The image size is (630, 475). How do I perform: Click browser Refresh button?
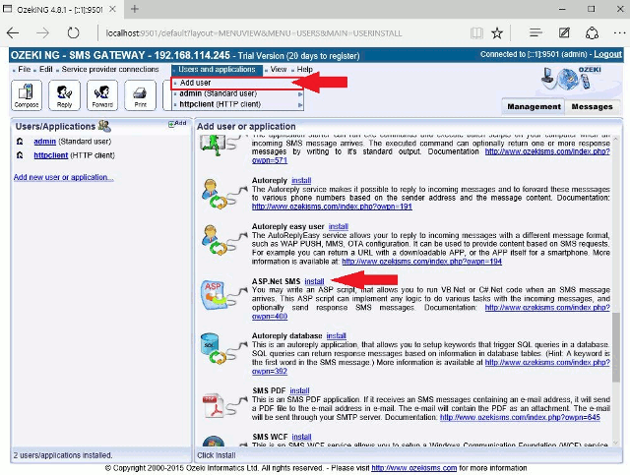(73, 32)
